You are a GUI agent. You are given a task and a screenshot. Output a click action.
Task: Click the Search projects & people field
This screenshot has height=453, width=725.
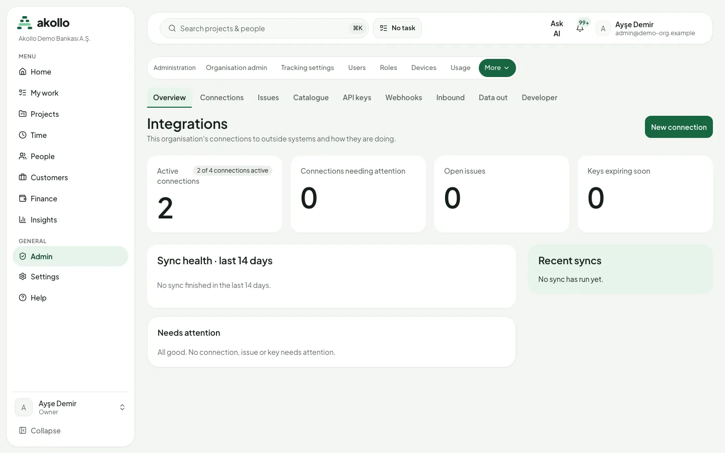point(264,28)
